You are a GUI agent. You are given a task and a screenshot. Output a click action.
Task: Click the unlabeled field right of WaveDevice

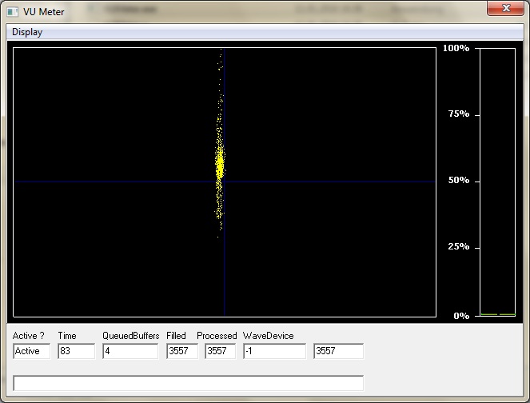[x=338, y=351]
